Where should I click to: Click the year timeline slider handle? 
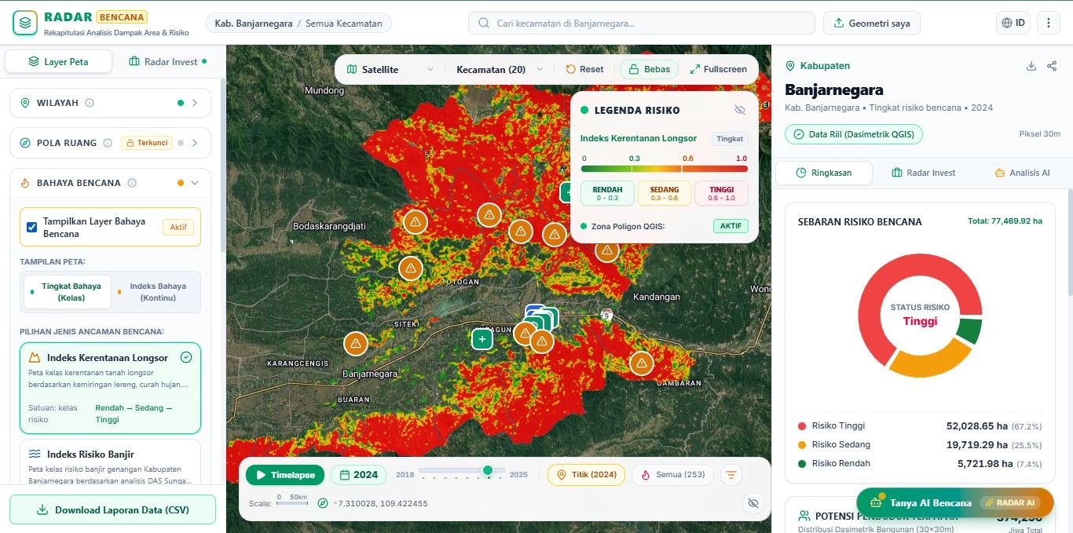click(x=488, y=470)
